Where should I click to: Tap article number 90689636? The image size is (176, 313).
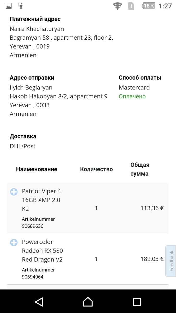(33, 226)
